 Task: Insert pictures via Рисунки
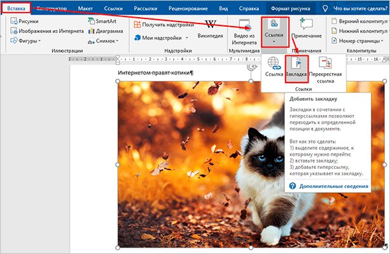click(x=24, y=21)
